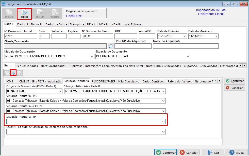Click the edit item icon in Itens toolbar
Screen dimensions: 249x156
point(13,73)
